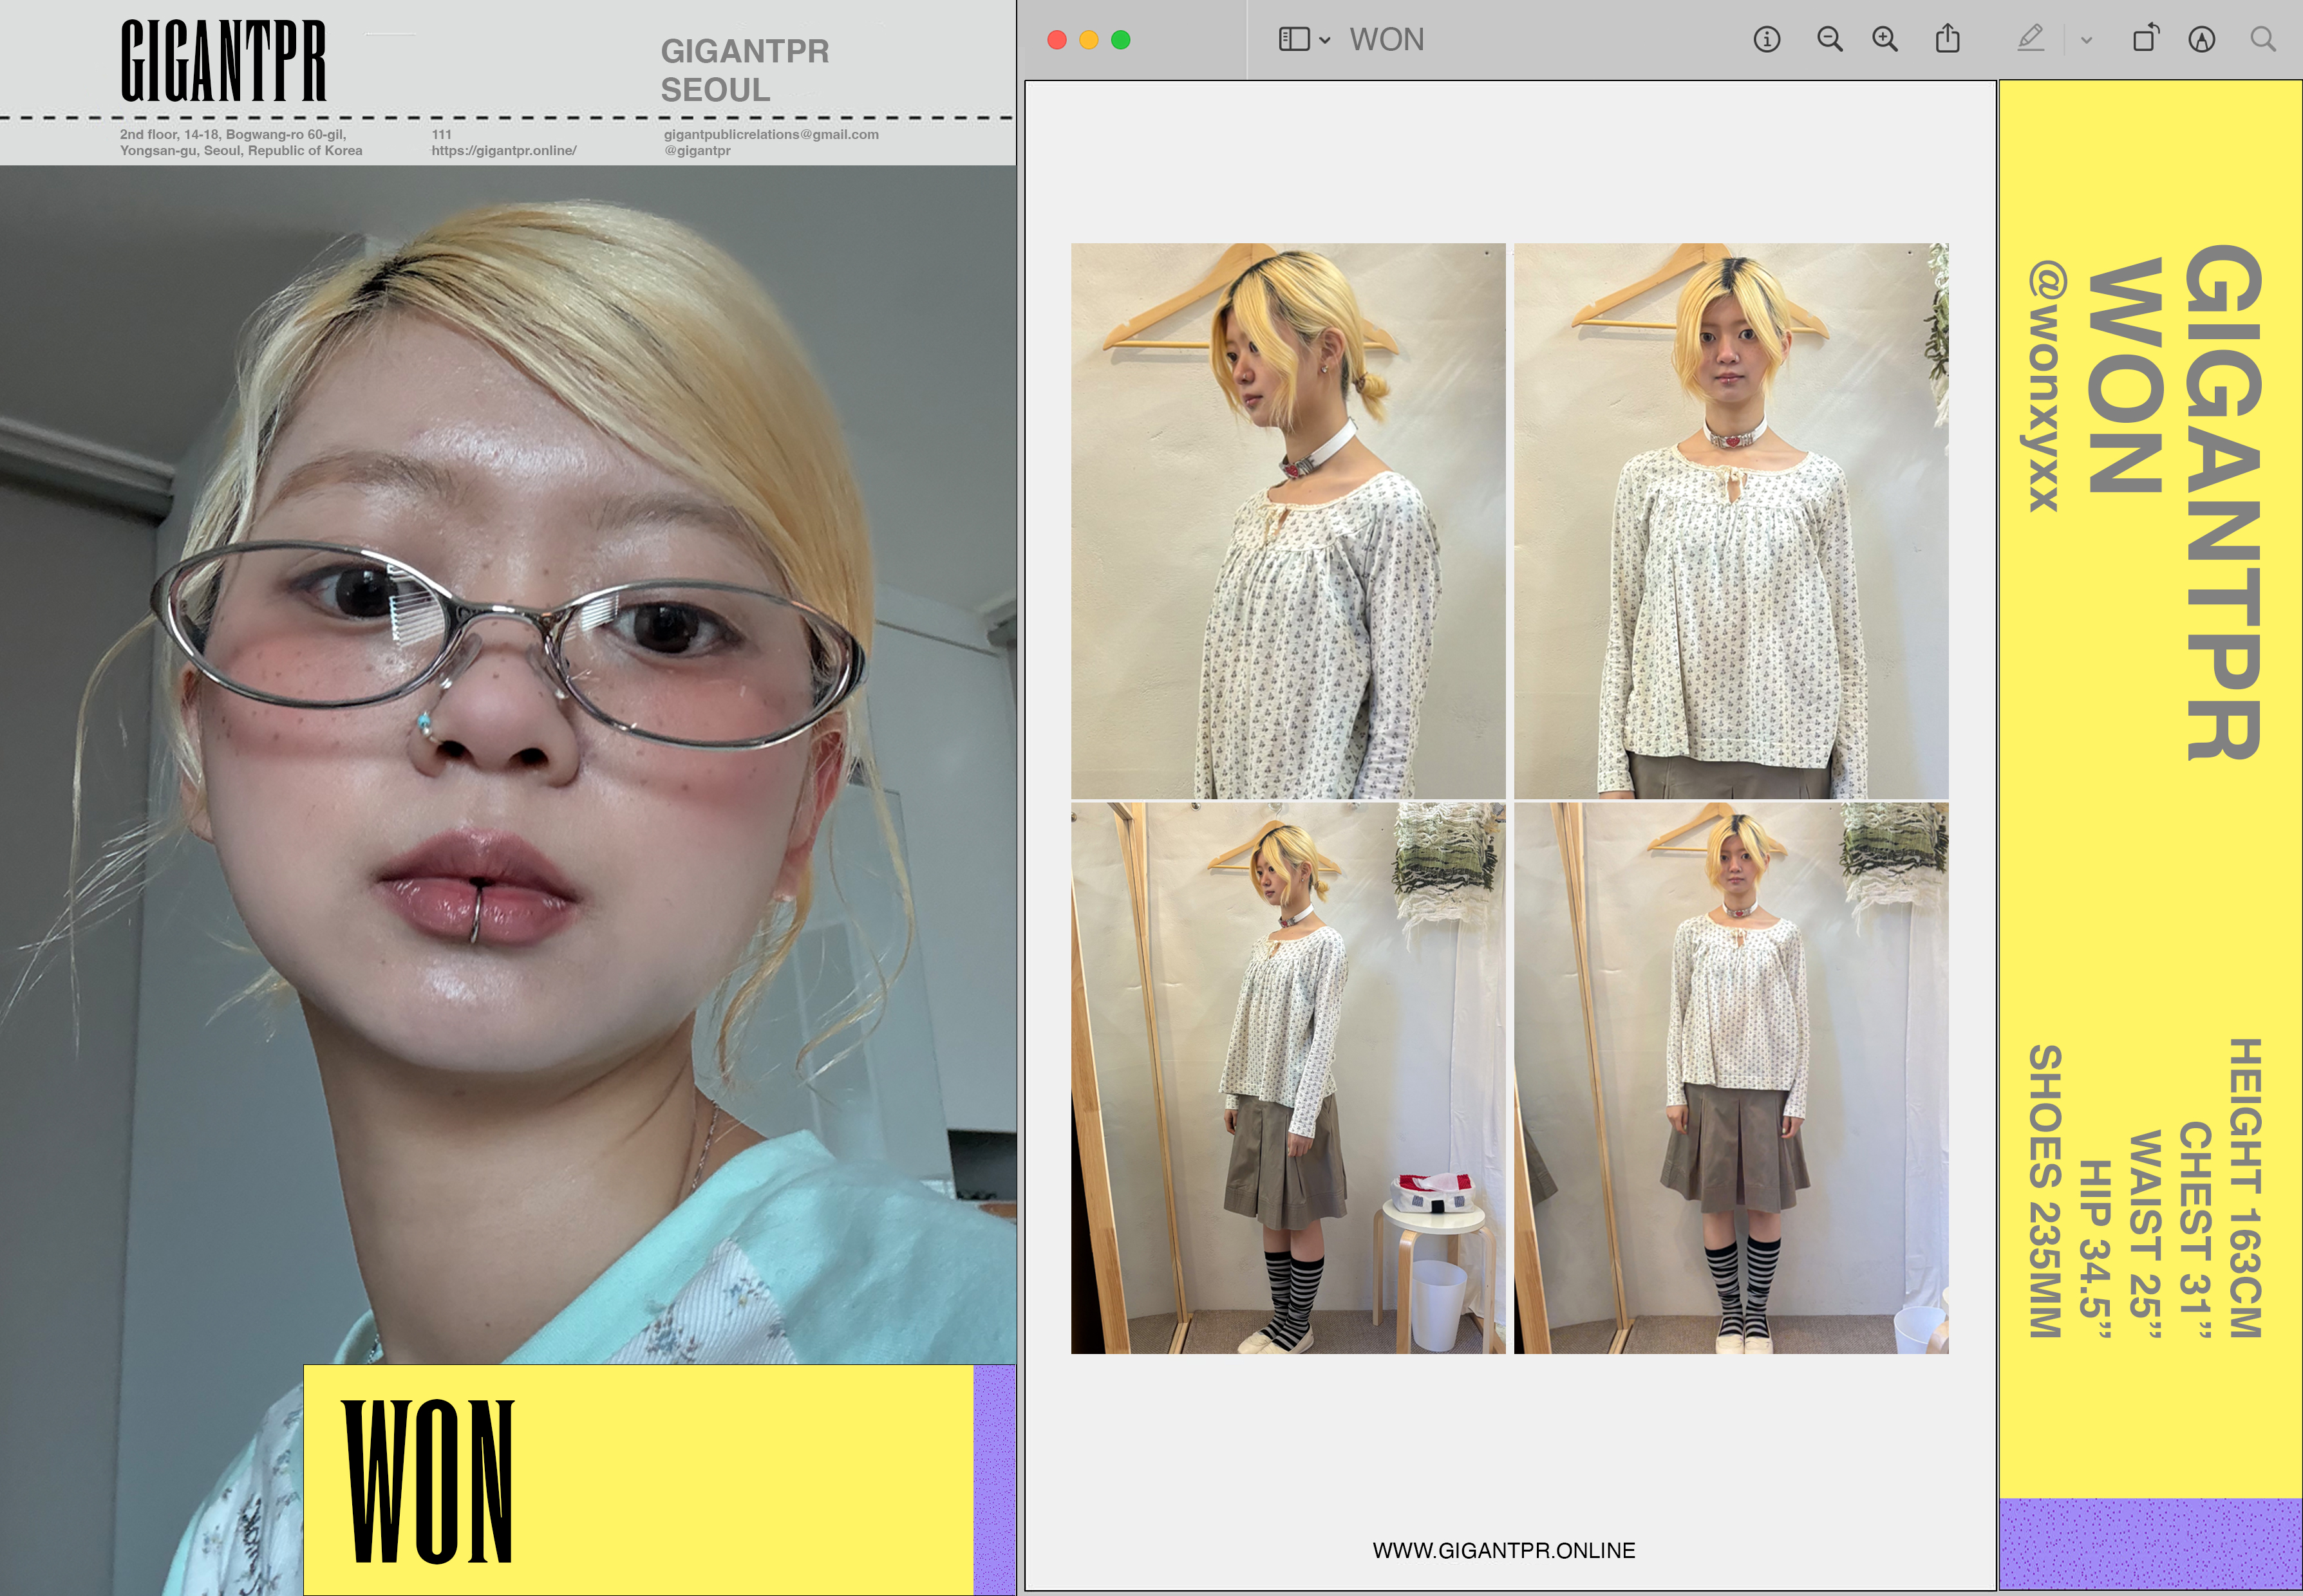The width and height of the screenshot is (2303, 1596).
Task: Toggle the sidebar view button
Action: [1293, 40]
